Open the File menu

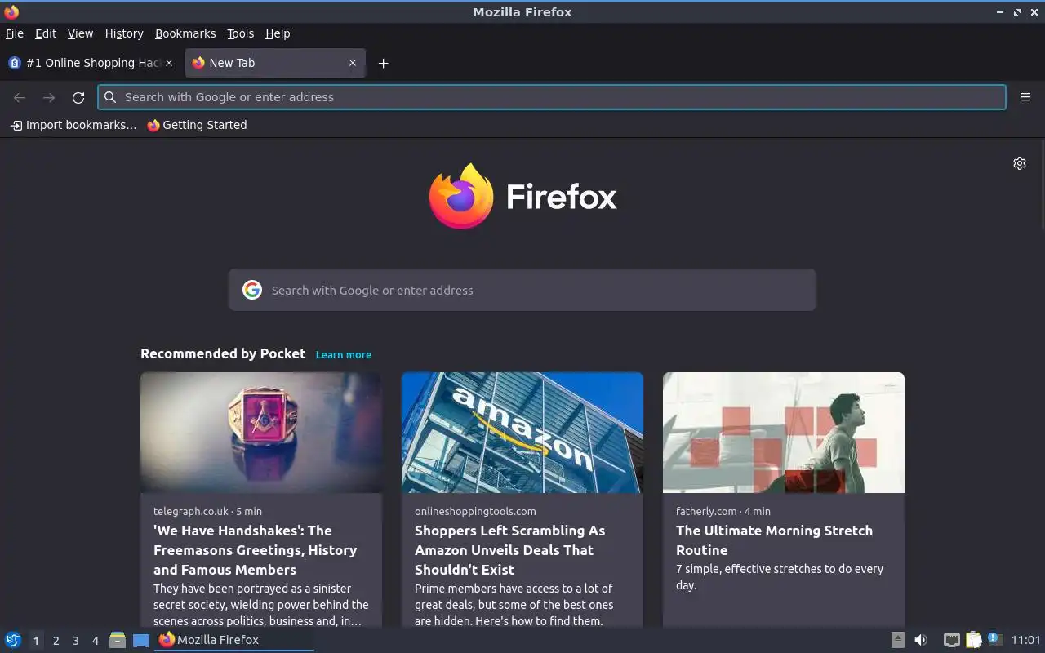tap(15, 33)
